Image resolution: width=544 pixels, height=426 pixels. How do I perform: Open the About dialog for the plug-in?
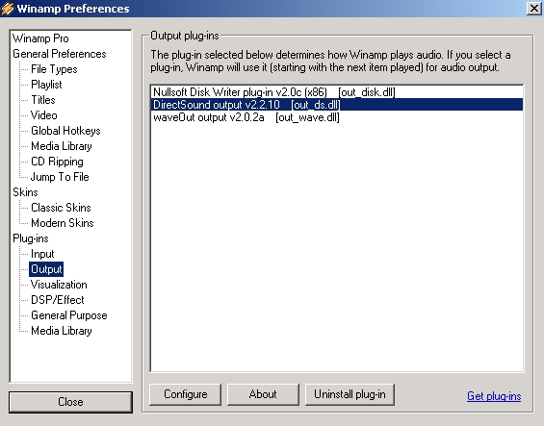click(x=263, y=394)
